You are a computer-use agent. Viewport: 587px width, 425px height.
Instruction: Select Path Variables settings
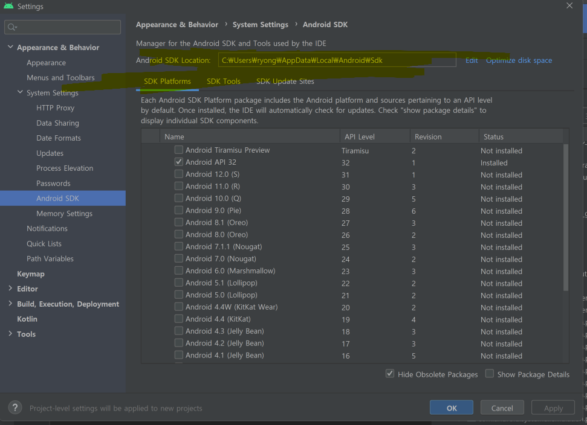pos(50,258)
